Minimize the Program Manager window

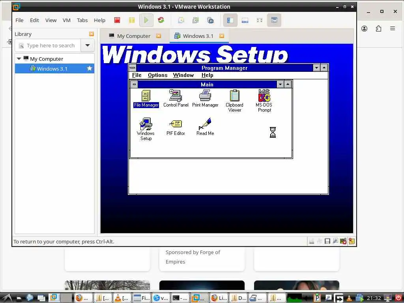click(317, 68)
